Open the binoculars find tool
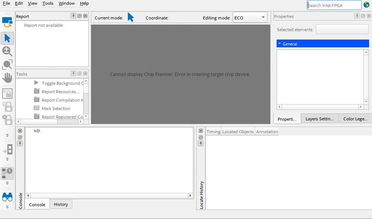The width and height of the screenshot is (372, 219). pyautogui.click(x=7, y=197)
